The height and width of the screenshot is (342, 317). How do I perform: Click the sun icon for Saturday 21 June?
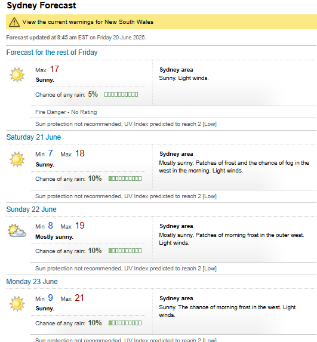17,159
